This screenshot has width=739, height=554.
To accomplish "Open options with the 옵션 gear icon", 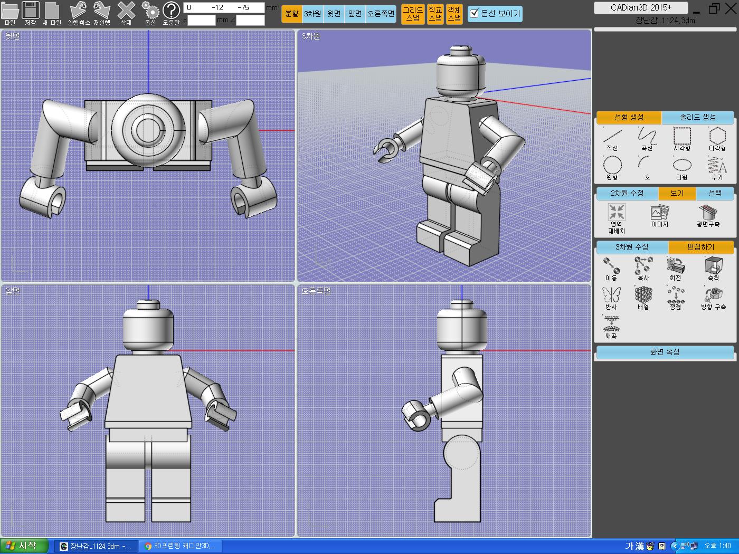I will (150, 13).
